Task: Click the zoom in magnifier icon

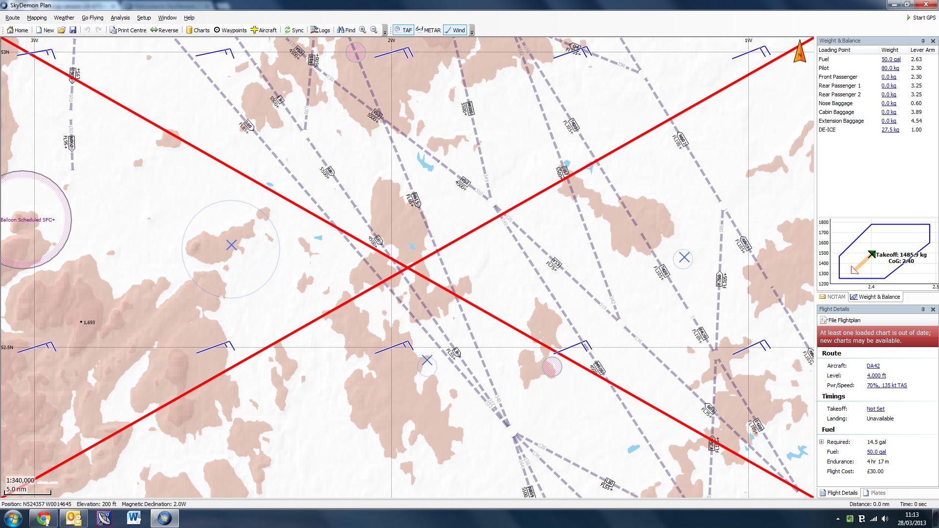Action: pos(362,30)
